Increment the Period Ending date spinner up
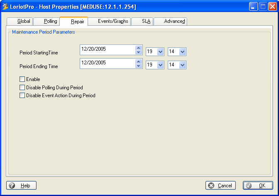Screen dimensions: 279x196 tap(139, 61)
